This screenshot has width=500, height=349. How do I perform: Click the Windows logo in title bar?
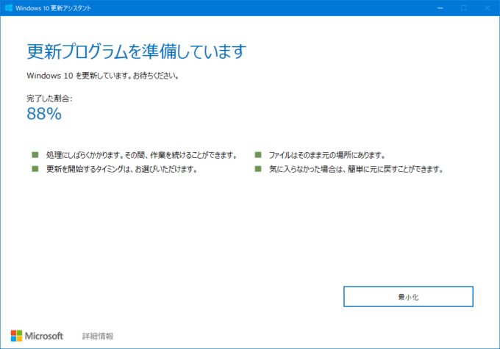pos(9,8)
